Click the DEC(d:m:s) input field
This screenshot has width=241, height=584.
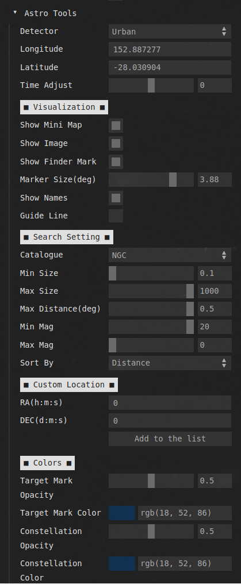tap(170, 421)
